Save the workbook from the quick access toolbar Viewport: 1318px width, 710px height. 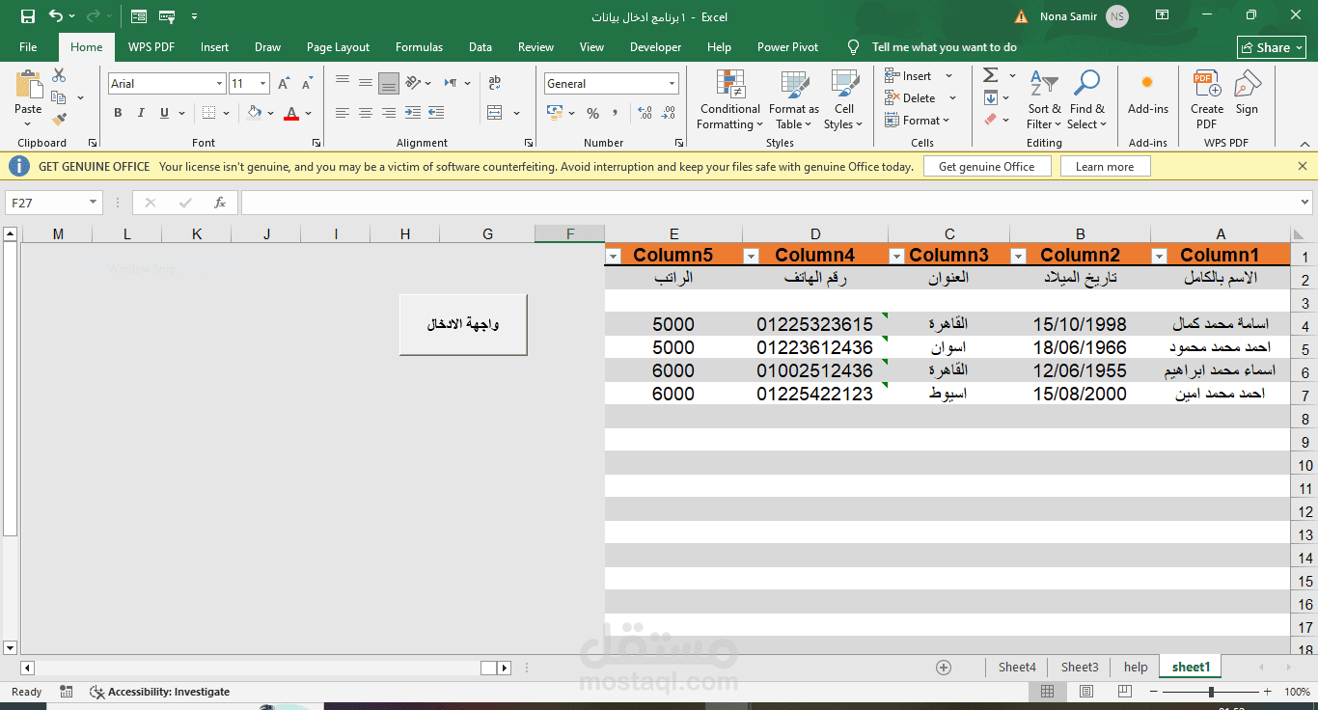[28, 16]
